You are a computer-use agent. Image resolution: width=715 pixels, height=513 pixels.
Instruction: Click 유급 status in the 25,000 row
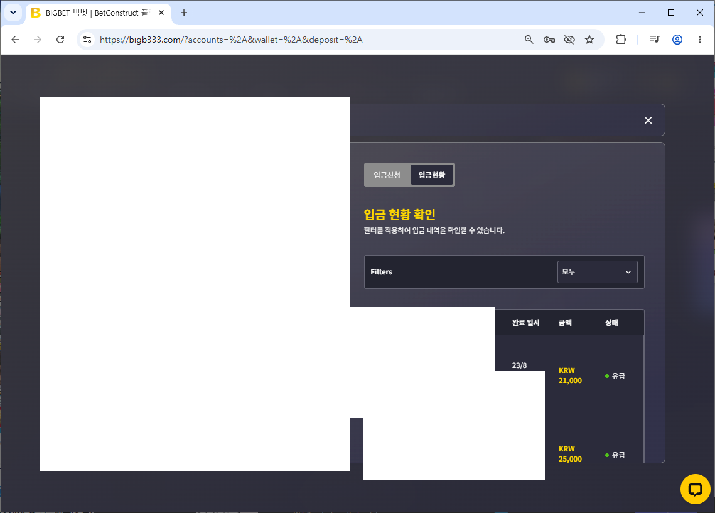tap(615, 455)
